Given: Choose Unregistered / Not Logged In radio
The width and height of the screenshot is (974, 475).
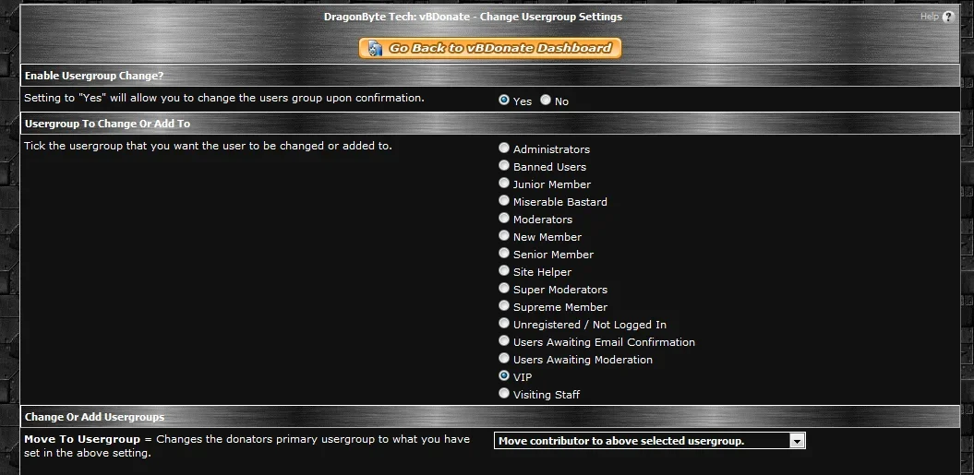Looking at the screenshot, I should (504, 323).
